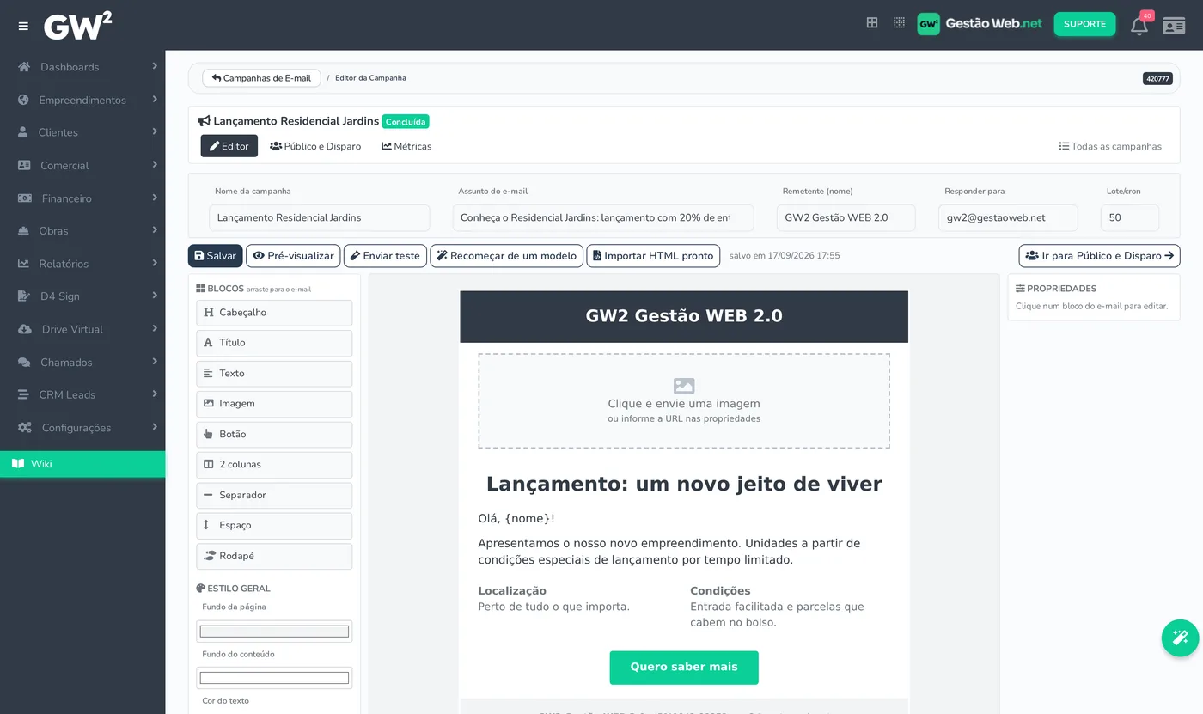1203x714 pixels.
Task: Click the Salvar button
Action: point(216,256)
